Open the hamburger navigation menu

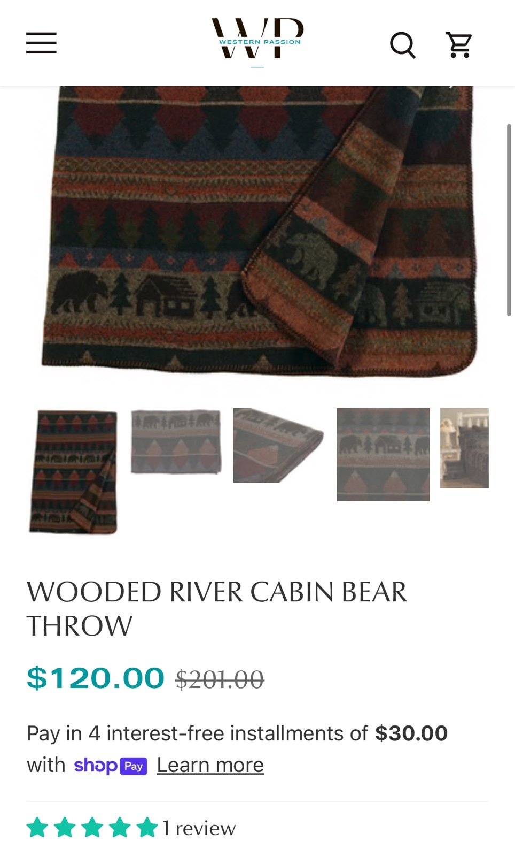coord(41,43)
